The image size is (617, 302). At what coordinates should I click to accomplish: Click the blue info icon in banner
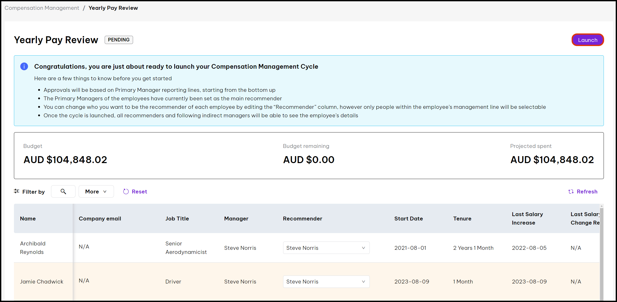click(24, 66)
